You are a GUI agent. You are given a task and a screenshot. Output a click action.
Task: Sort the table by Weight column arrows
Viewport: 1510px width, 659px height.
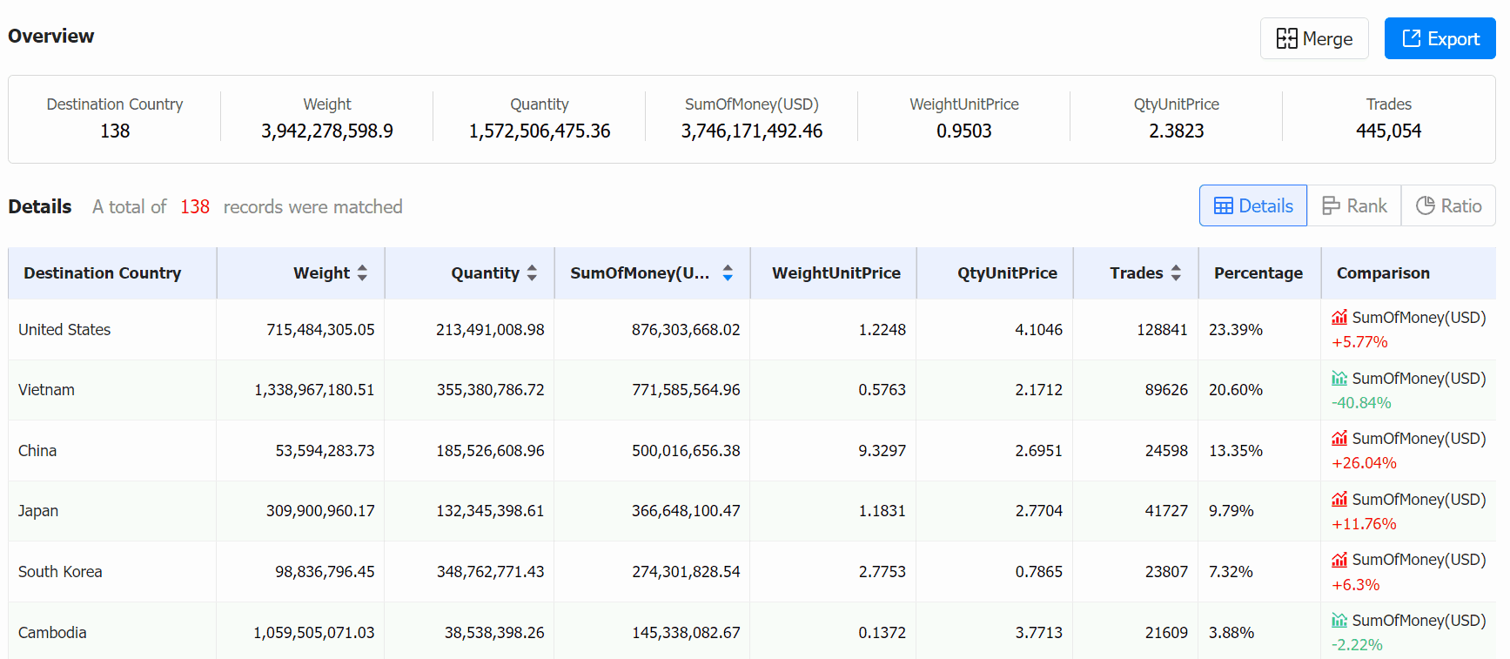362,272
